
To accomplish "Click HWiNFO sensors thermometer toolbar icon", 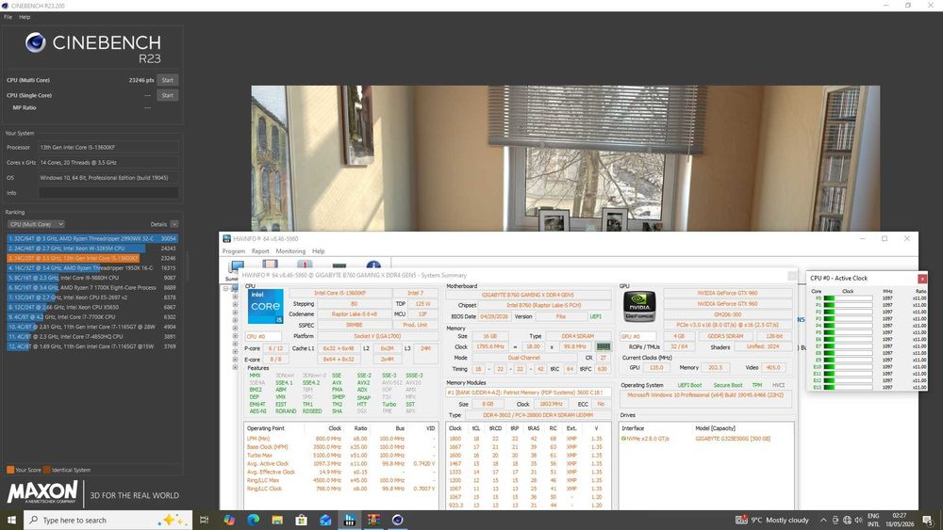I will point(305,265).
